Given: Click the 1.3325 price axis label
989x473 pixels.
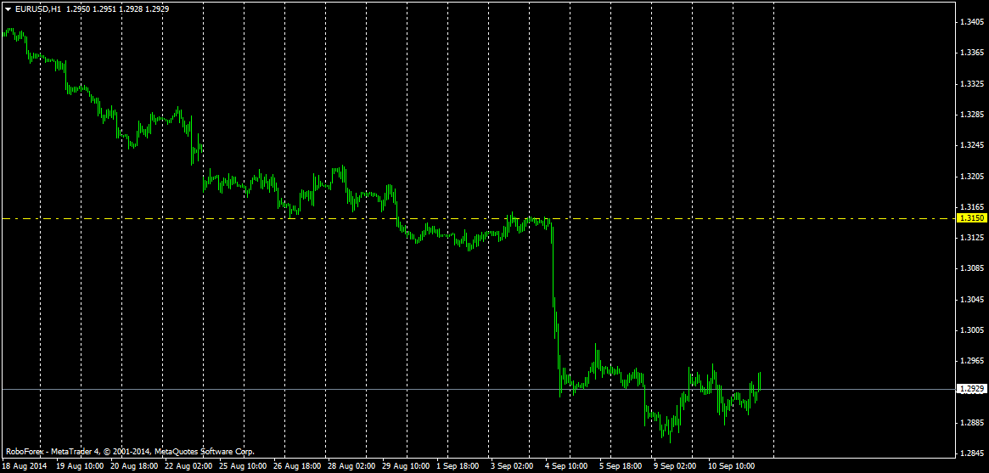Looking at the screenshot, I should point(970,84).
